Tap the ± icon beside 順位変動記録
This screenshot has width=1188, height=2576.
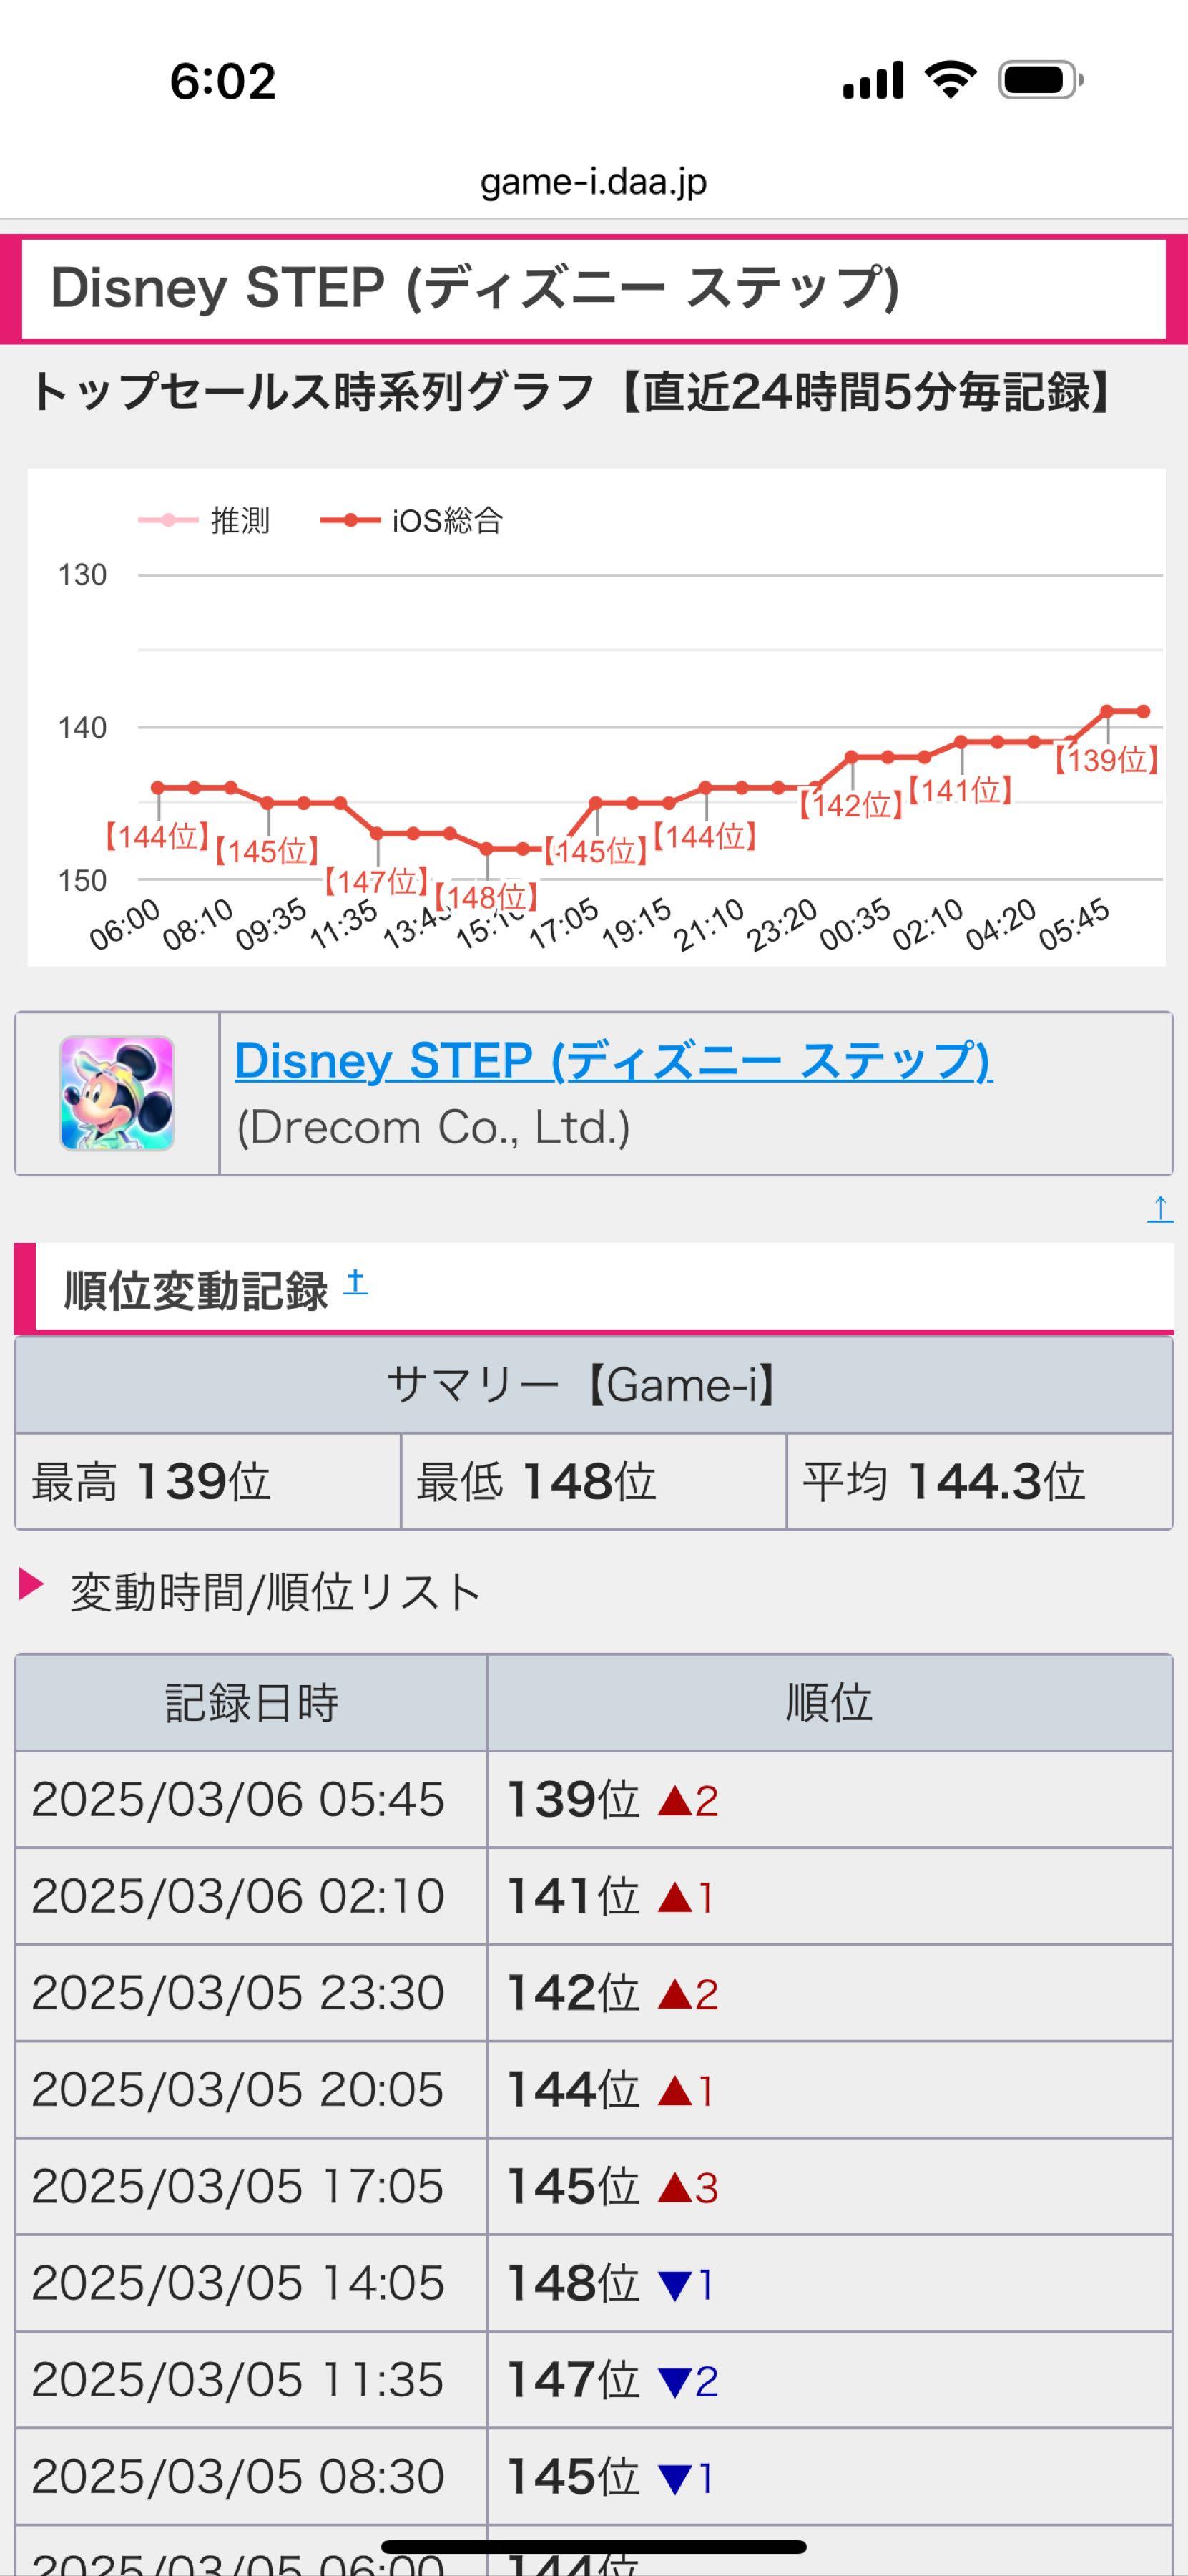tap(355, 1283)
